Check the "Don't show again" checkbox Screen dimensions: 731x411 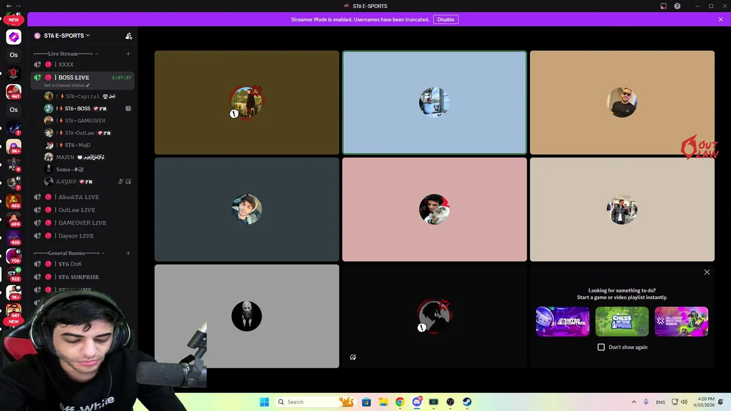click(x=601, y=347)
